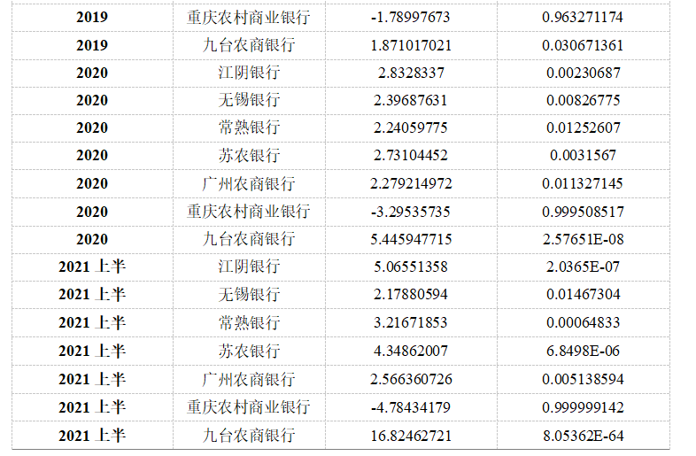Click year 2019 beside 九台农商银行
Image resolution: width=696 pixels, height=456 pixels.
[92, 45]
